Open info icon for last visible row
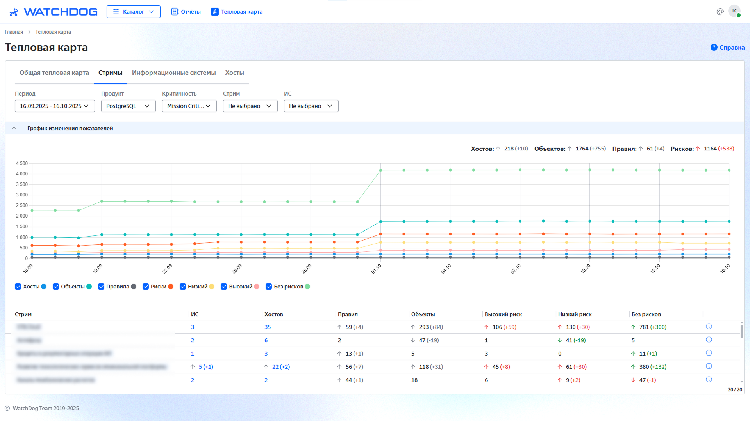Viewport: 750px width, 421px height. [x=709, y=380]
